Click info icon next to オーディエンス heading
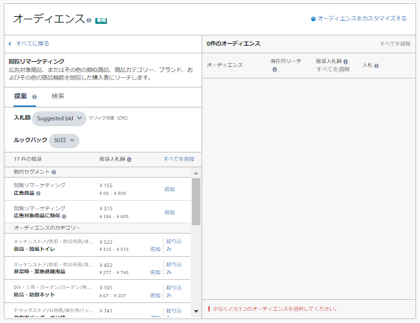 point(89,20)
